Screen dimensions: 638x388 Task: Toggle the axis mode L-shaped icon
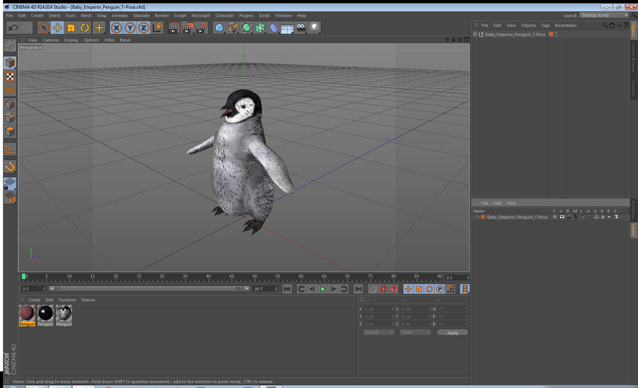point(10,149)
